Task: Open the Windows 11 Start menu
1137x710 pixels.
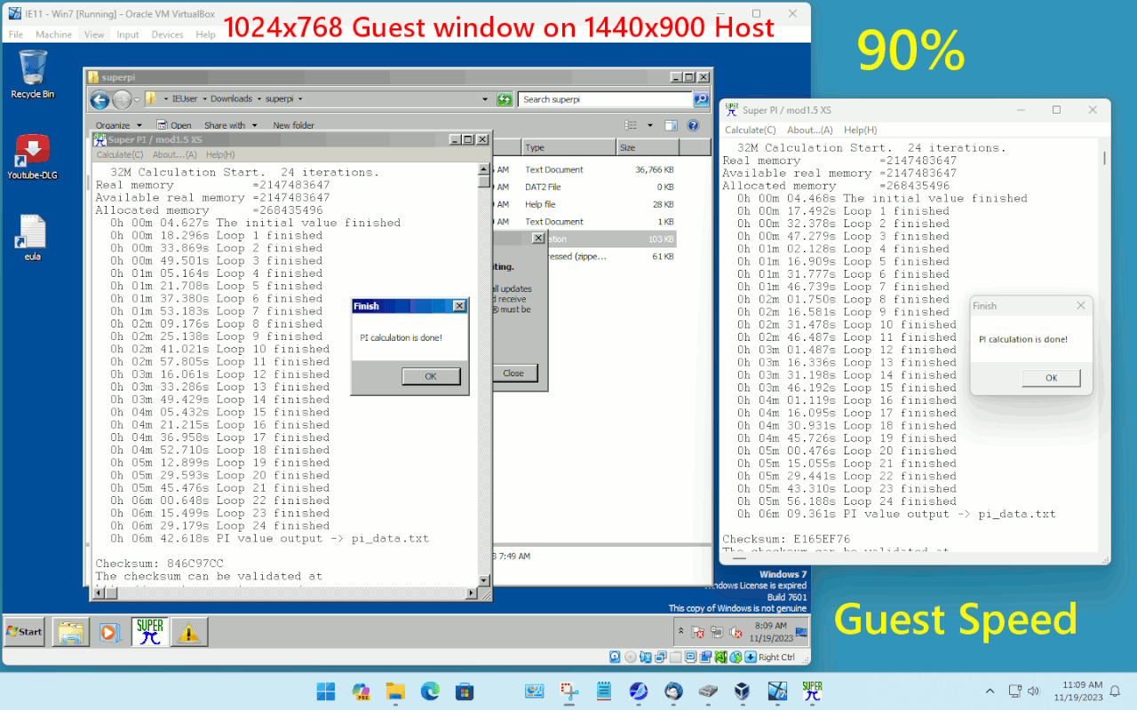Action: click(x=326, y=690)
